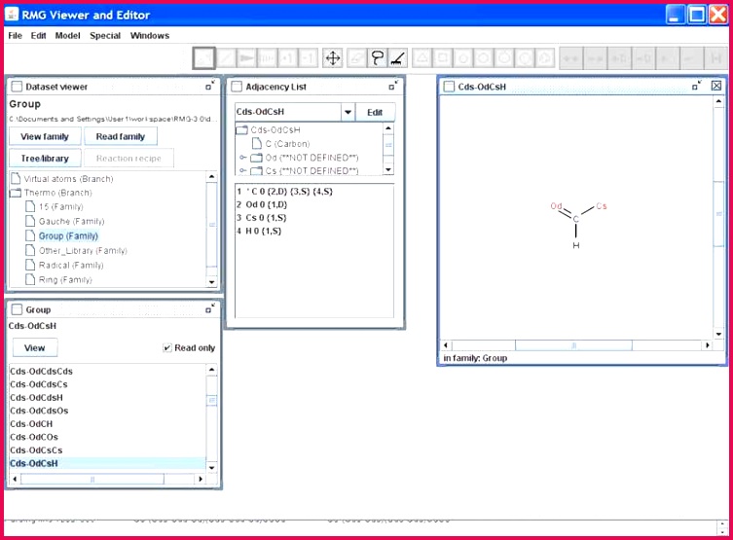Click the View button in Group panel
Screen dimensions: 733x540
pyautogui.click(x=35, y=347)
